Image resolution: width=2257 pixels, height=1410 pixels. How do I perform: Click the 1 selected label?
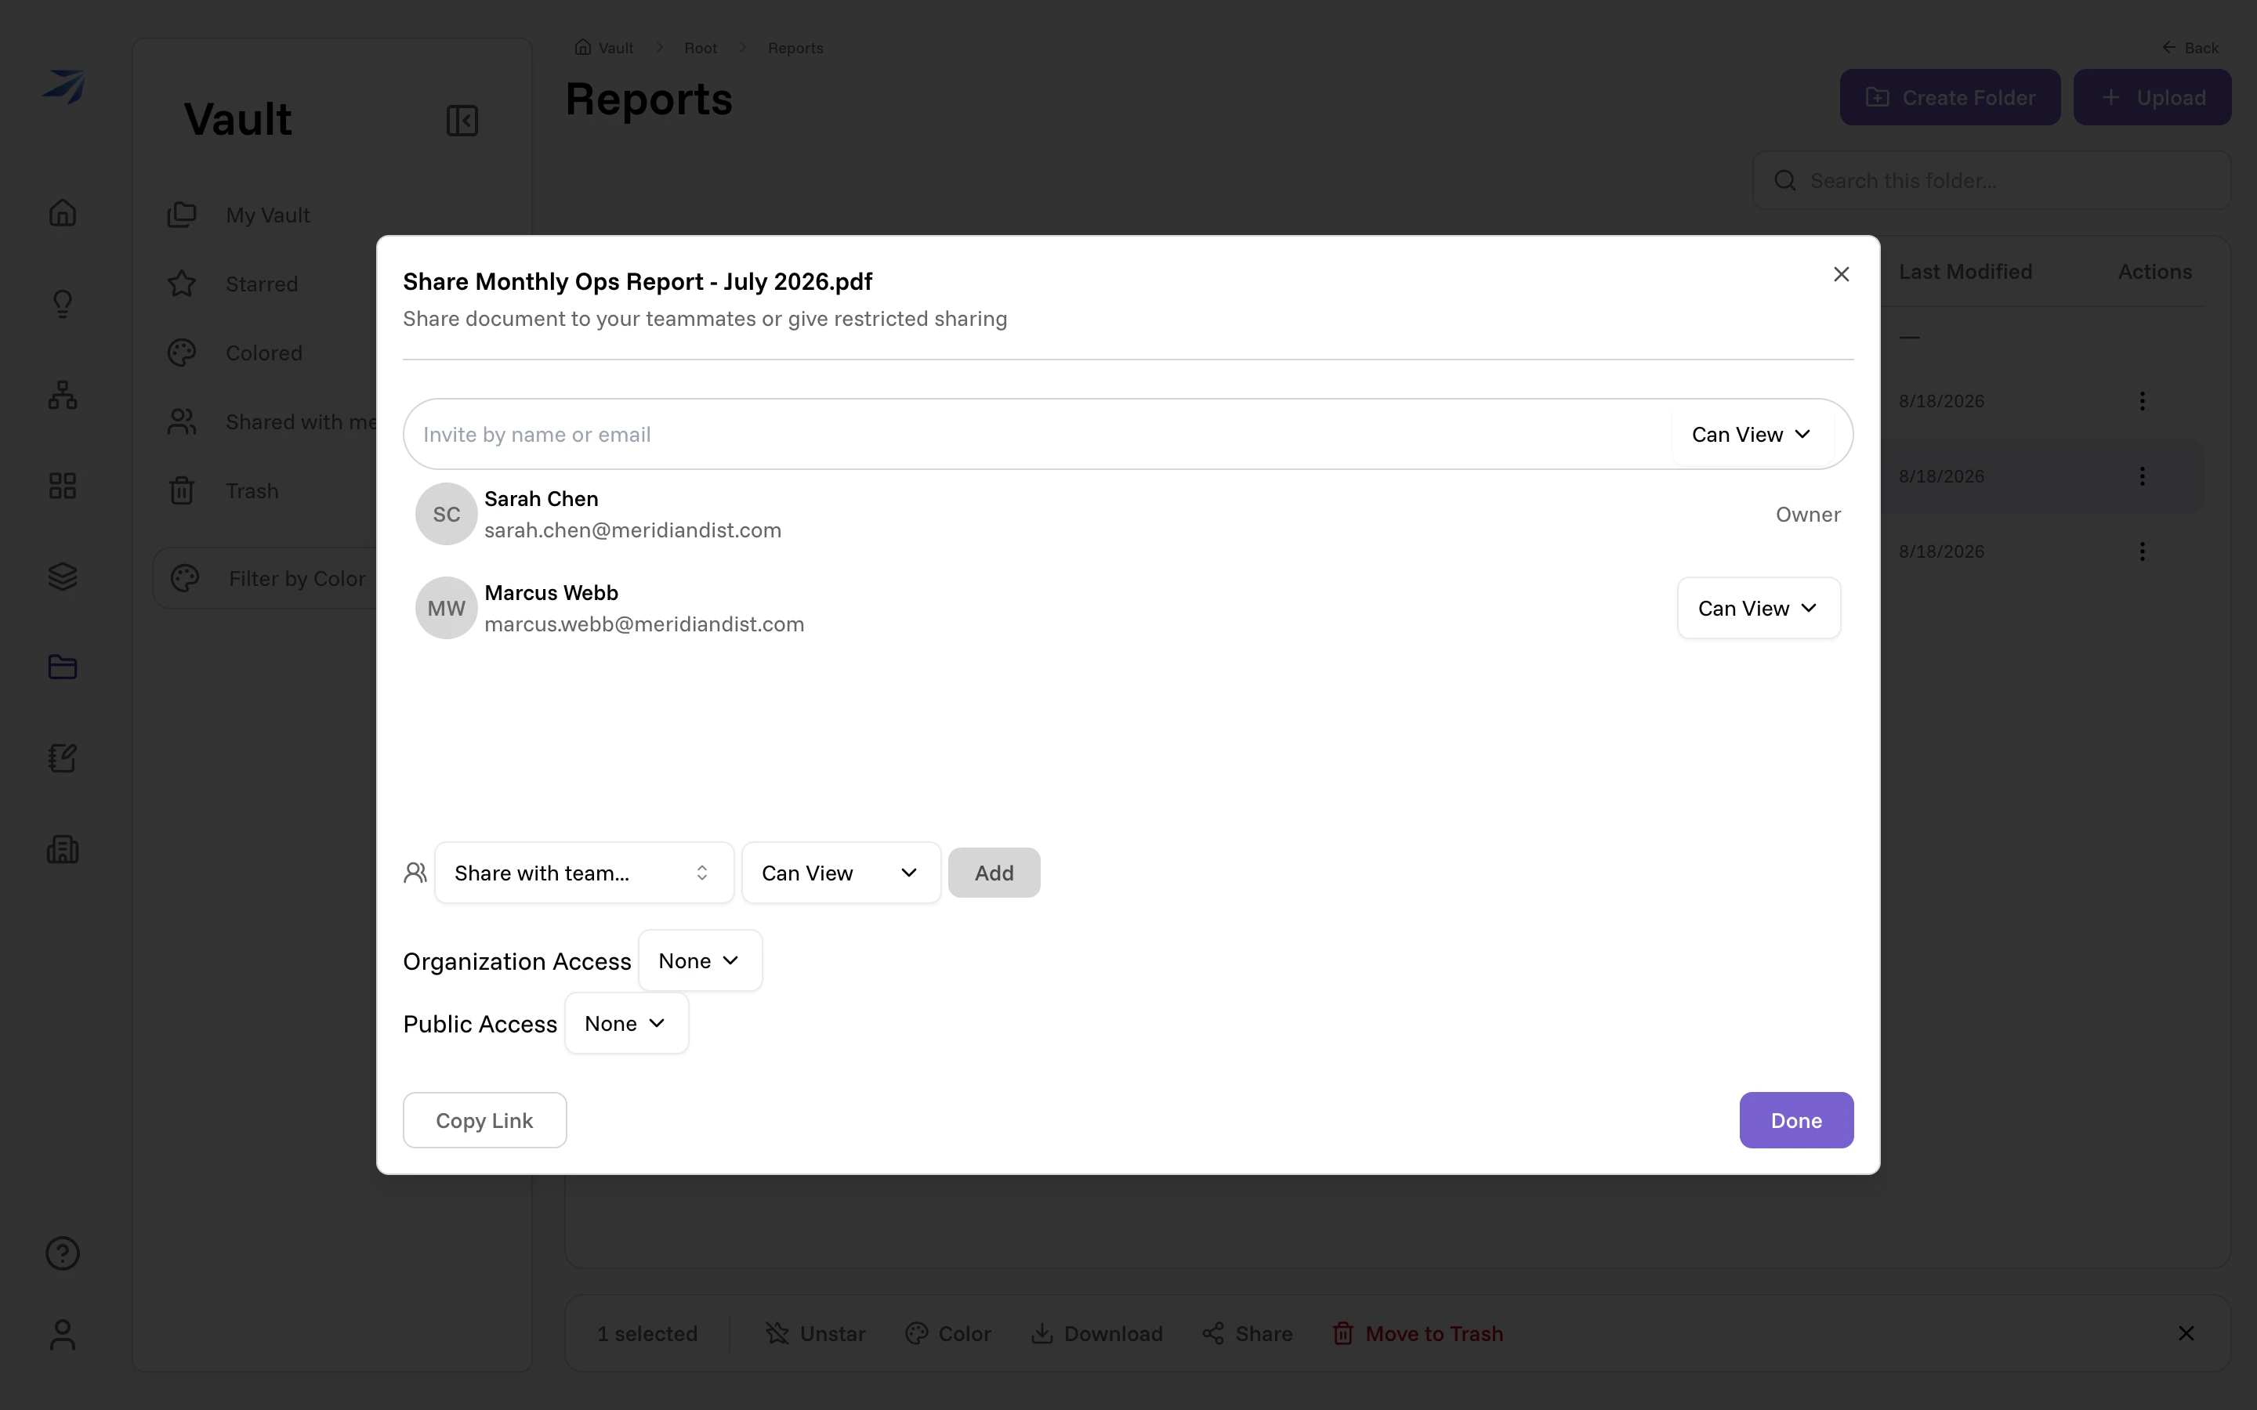[x=647, y=1333]
